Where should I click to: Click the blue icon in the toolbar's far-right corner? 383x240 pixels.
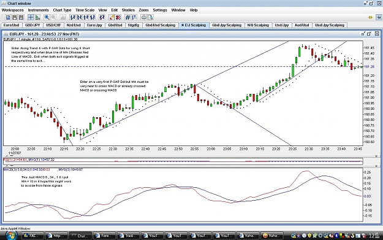pos(379,17)
